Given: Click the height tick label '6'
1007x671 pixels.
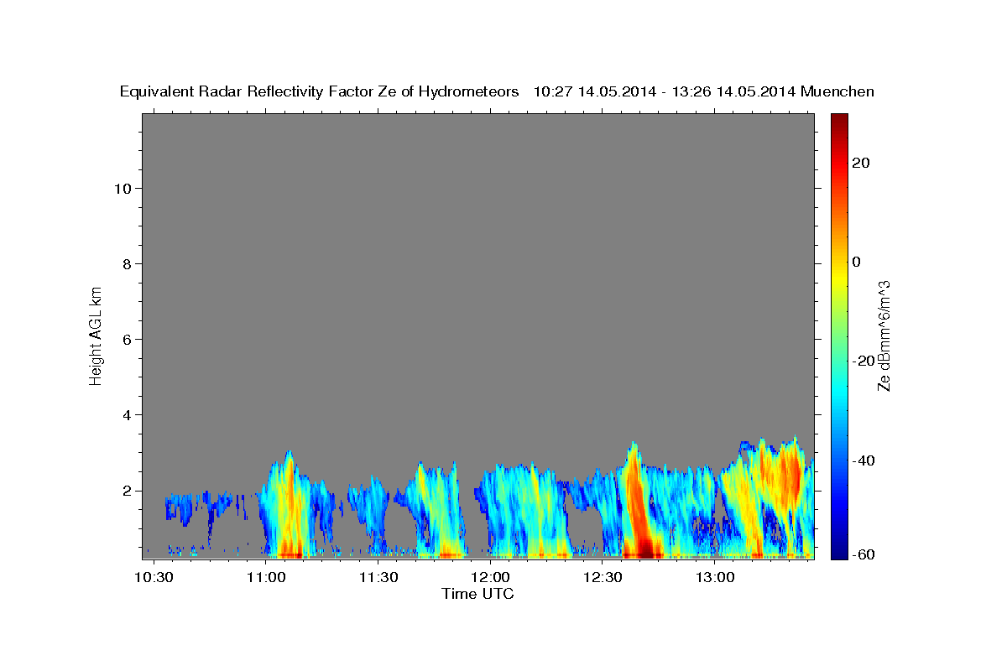Looking at the screenshot, I should coord(126,339).
